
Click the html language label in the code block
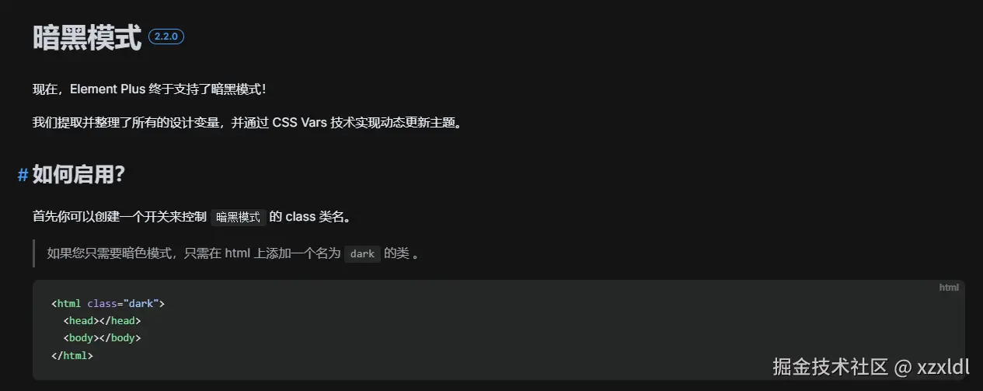point(949,288)
